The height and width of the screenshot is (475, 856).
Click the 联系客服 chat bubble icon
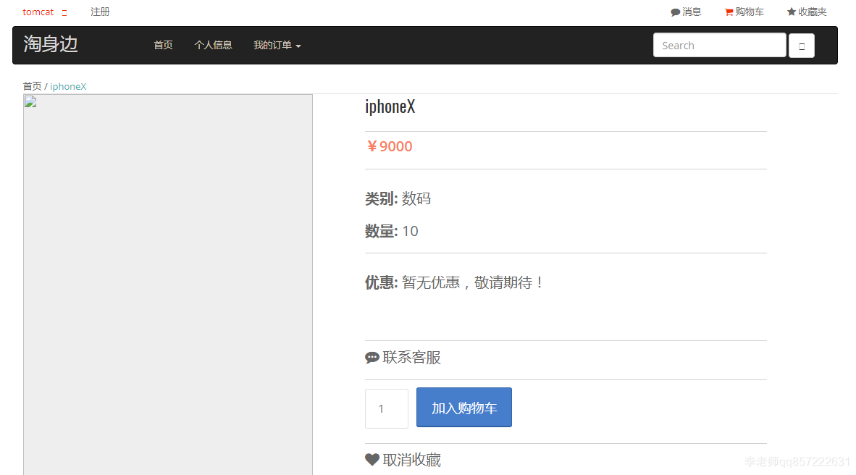(x=372, y=357)
